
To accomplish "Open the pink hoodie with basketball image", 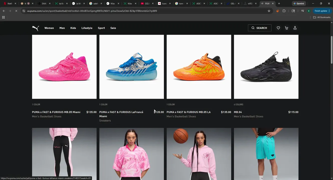I will (199, 154).
